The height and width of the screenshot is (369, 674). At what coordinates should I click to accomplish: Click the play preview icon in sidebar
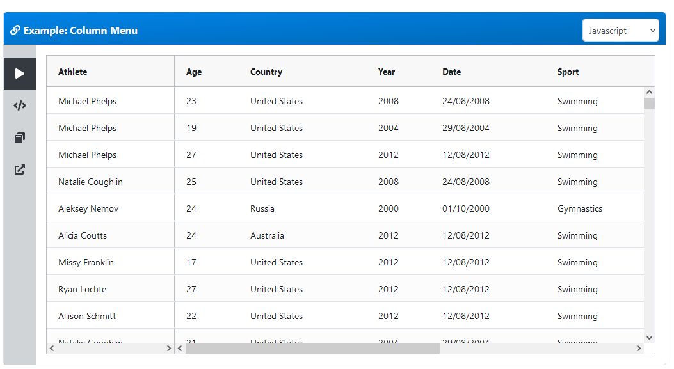pyautogui.click(x=20, y=74)
